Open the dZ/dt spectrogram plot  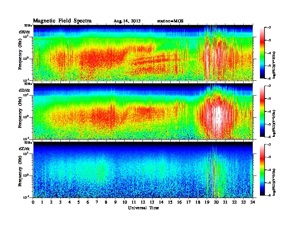143,169
